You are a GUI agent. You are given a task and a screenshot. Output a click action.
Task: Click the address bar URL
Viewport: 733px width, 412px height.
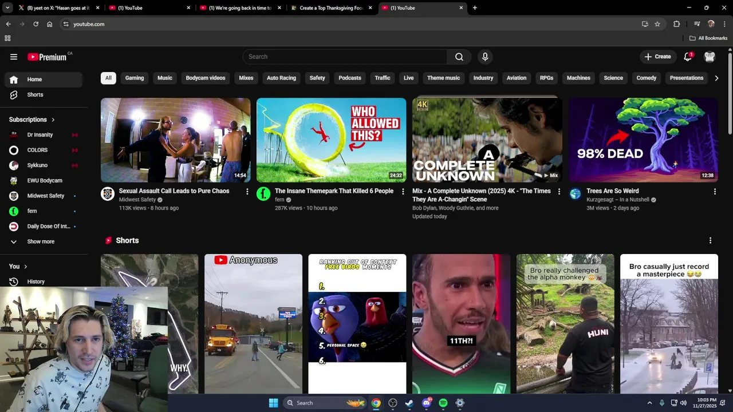coord(89,24)
